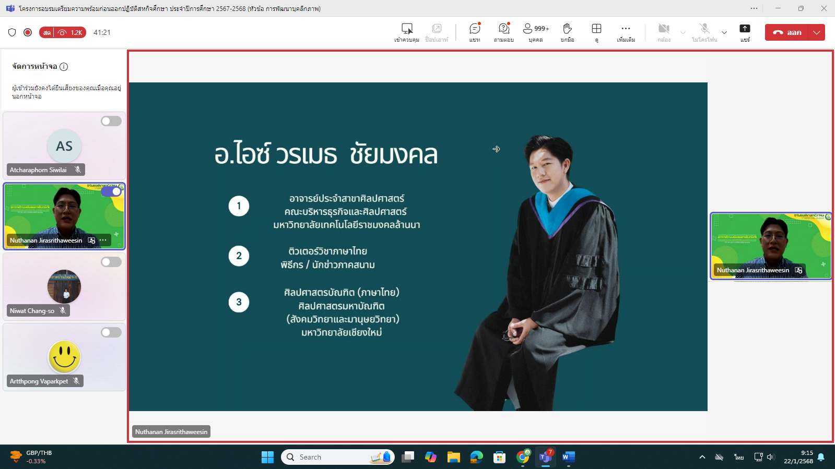Show hidden system tray icons chevron
The width and height of the screenshot is (835, 469).
pyautogui.click(x=702, y=457)
